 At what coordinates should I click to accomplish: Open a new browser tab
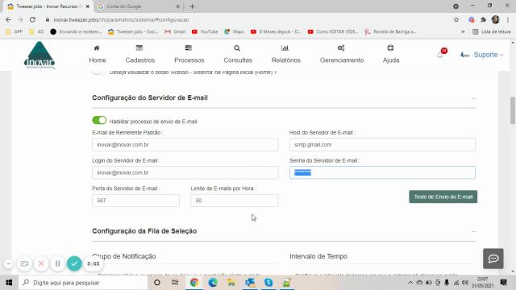click(x=192, y=6)
